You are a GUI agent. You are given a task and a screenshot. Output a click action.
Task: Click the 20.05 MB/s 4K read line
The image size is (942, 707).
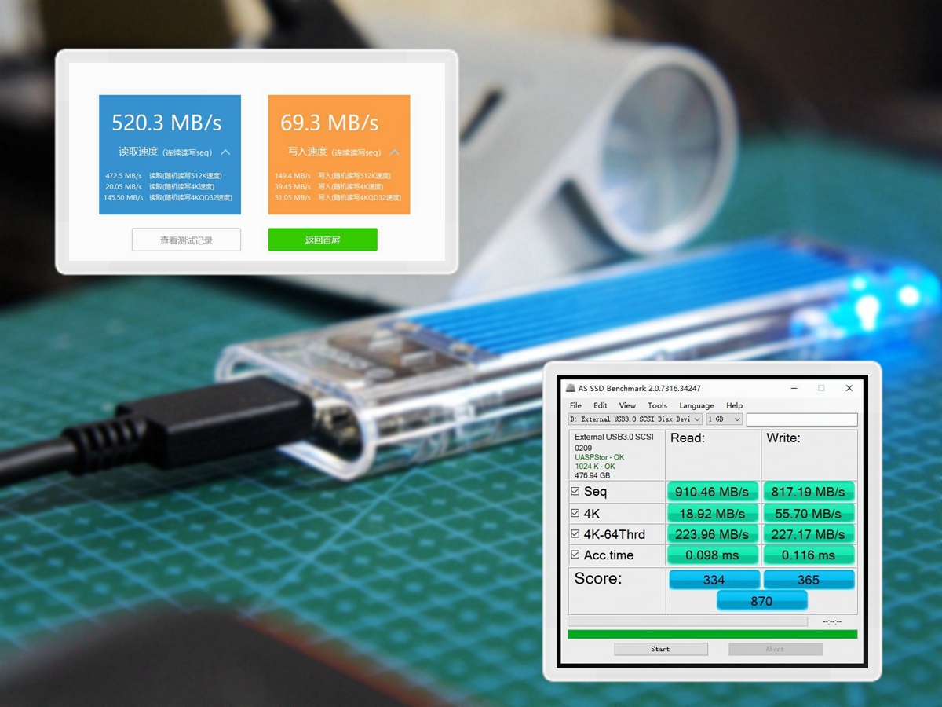(x=159, y=187)
